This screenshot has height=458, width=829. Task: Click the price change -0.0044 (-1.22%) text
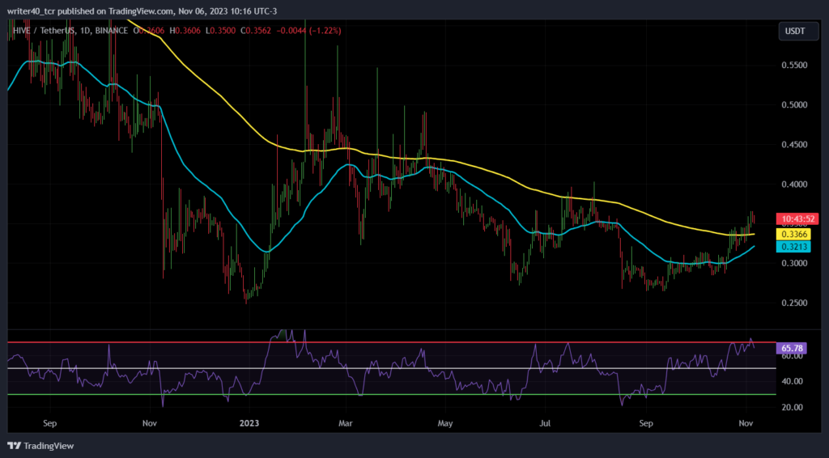pyautogui.click(x=308, y=31)
